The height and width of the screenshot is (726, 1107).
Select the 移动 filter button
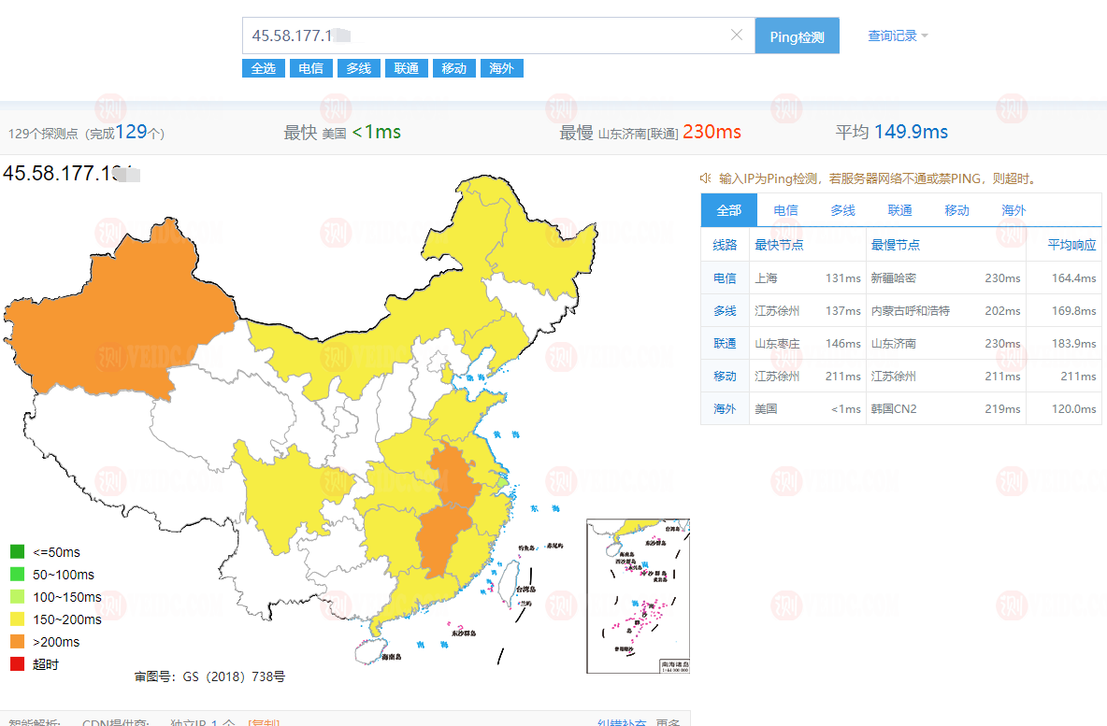(x=453, y=67)
